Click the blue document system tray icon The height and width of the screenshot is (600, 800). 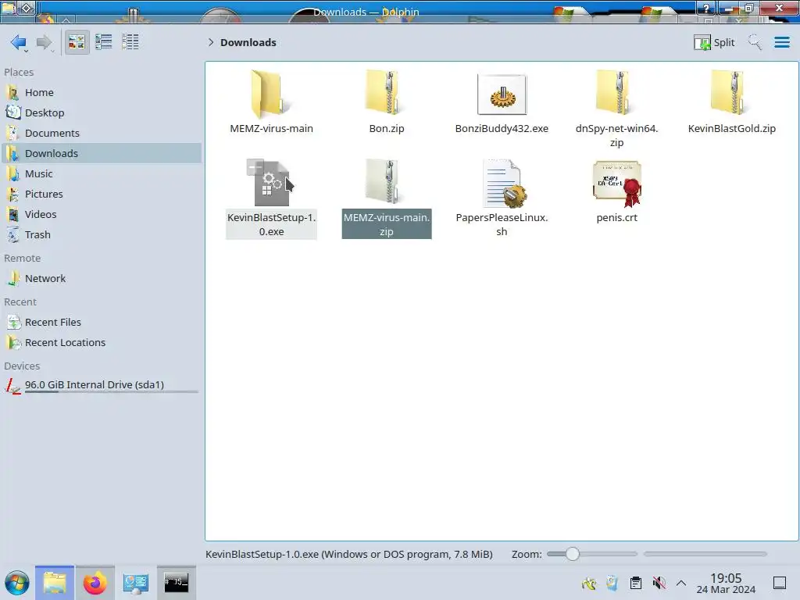tap(612, 583)
